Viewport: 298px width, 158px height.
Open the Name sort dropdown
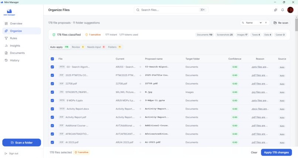(252, 23)
